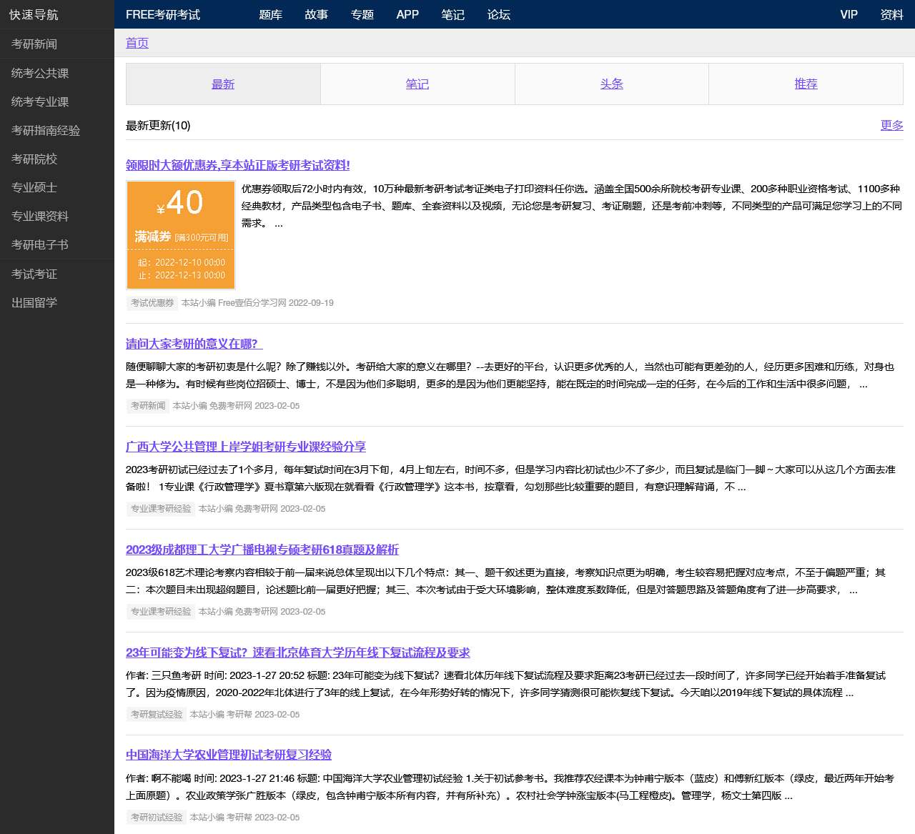Open the VIP page
Image resolution: width=915 pixels, height=834 pixels.
849,14
